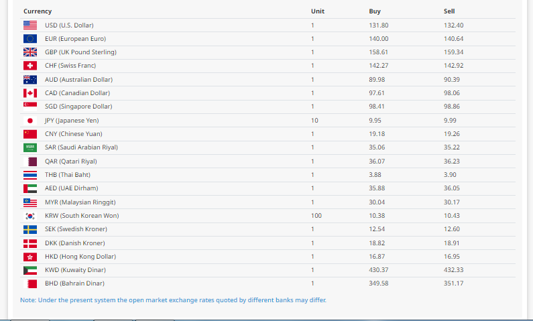Click the Swiss flag icon
533x321 pixels.
(x=30, y=66)
